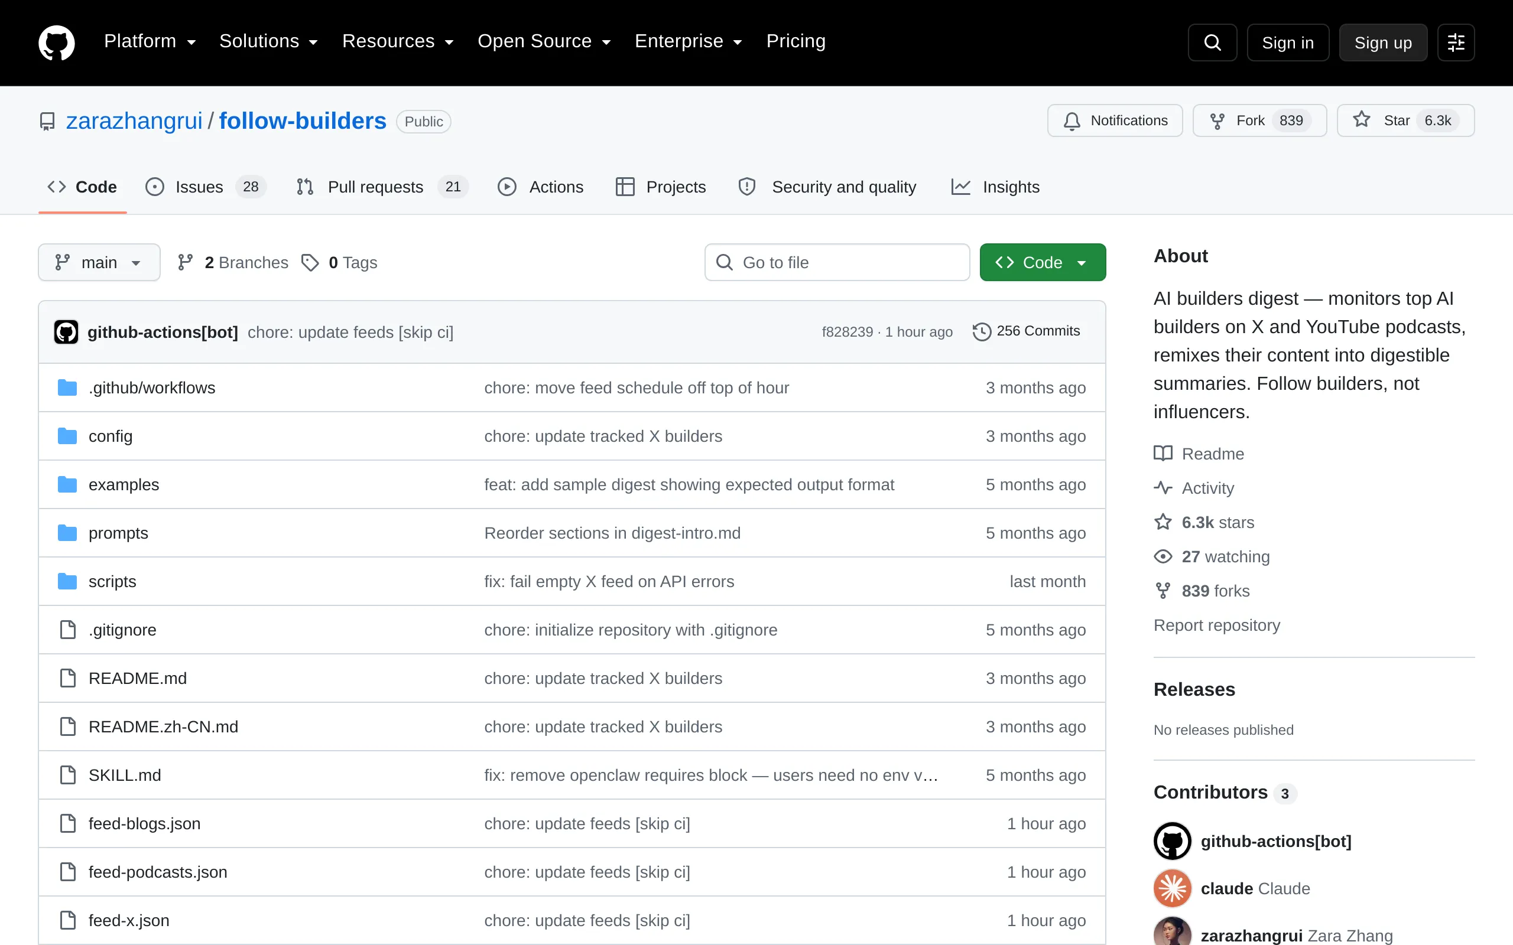The height and width of the screenshot is (945, 1513).
Task: Switch to the Actions tab
Action: tap(541, 187)
